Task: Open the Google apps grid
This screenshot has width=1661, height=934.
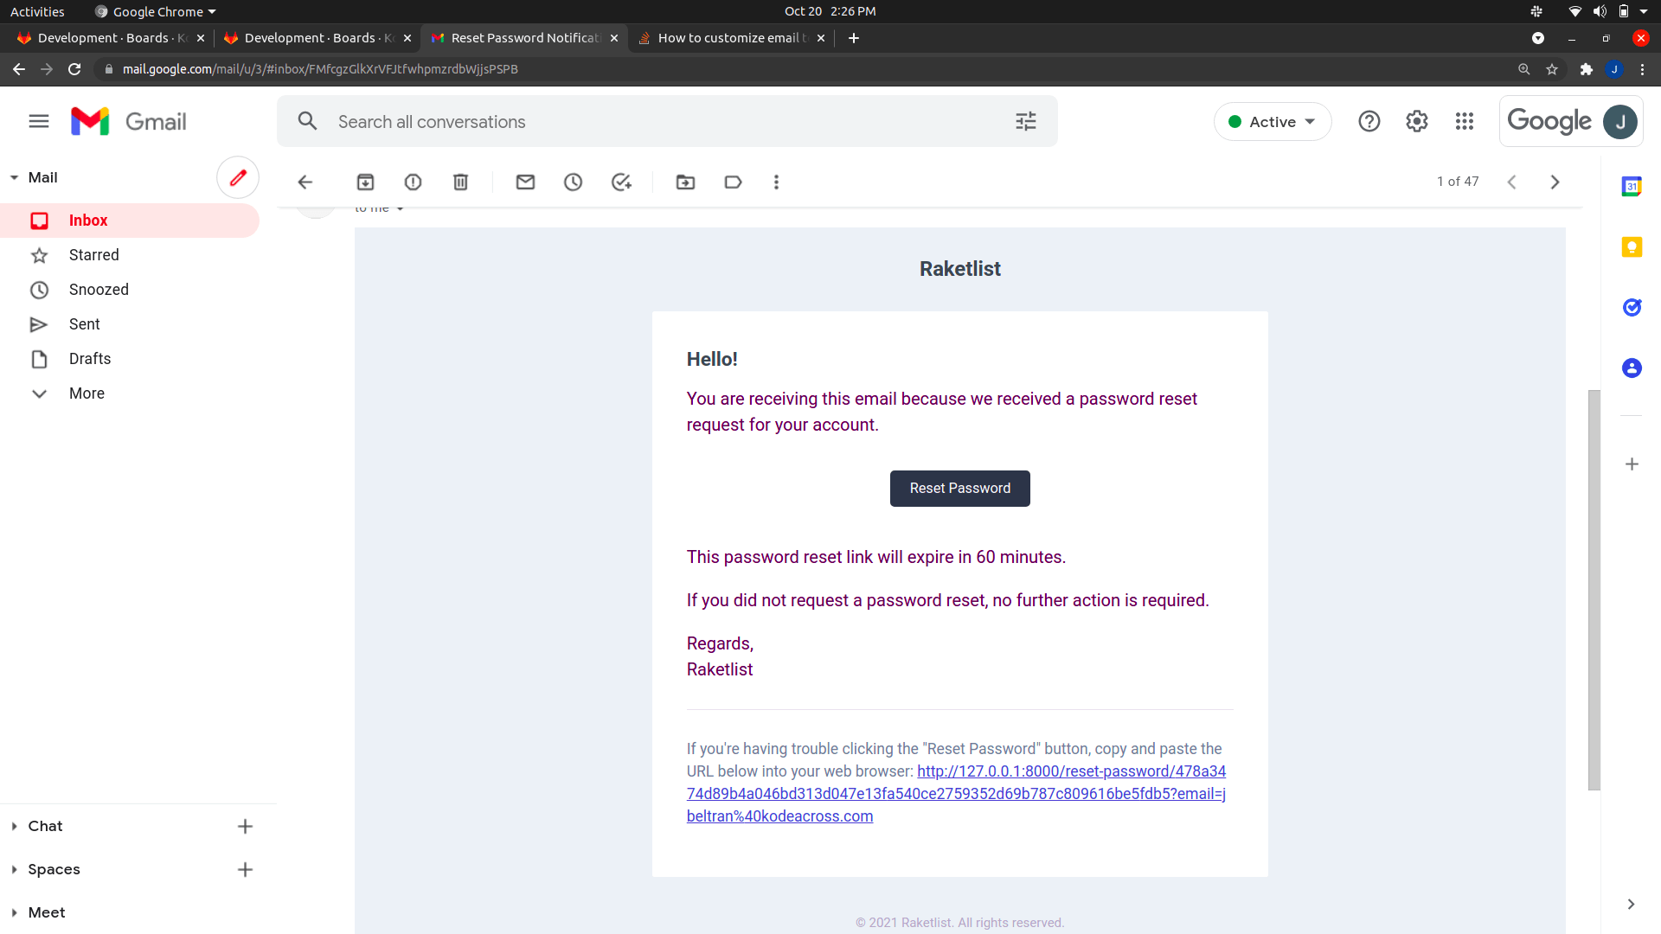Action: point(1464,121)
